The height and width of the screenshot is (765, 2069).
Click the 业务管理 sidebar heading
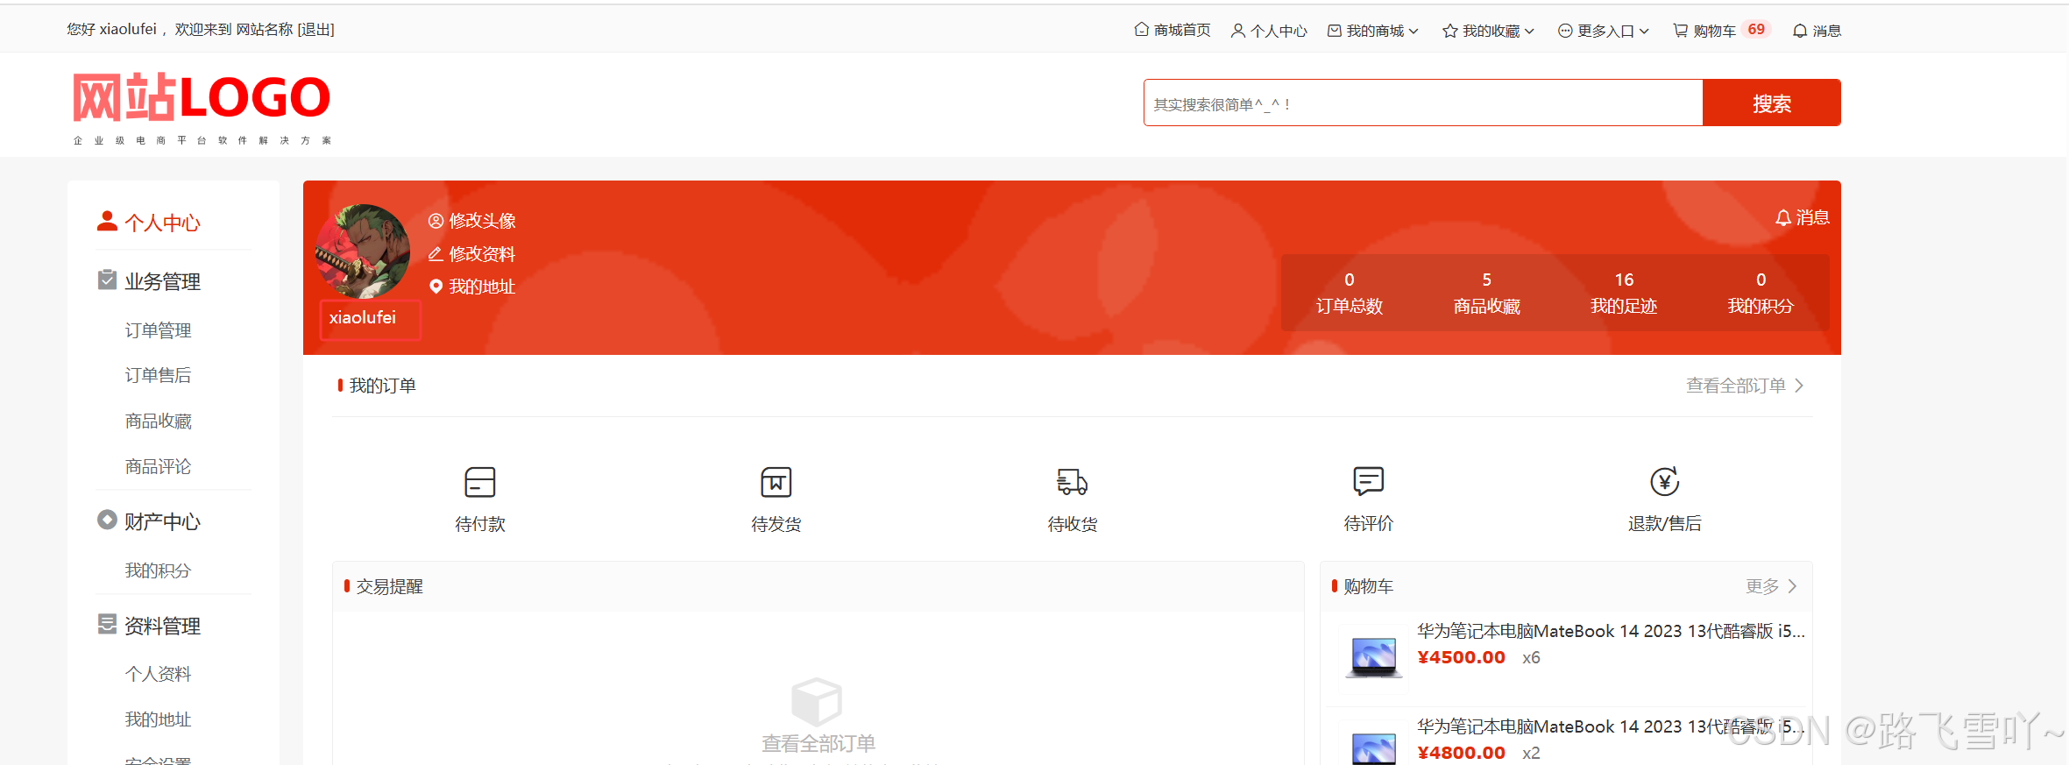(x=162, y=281)
